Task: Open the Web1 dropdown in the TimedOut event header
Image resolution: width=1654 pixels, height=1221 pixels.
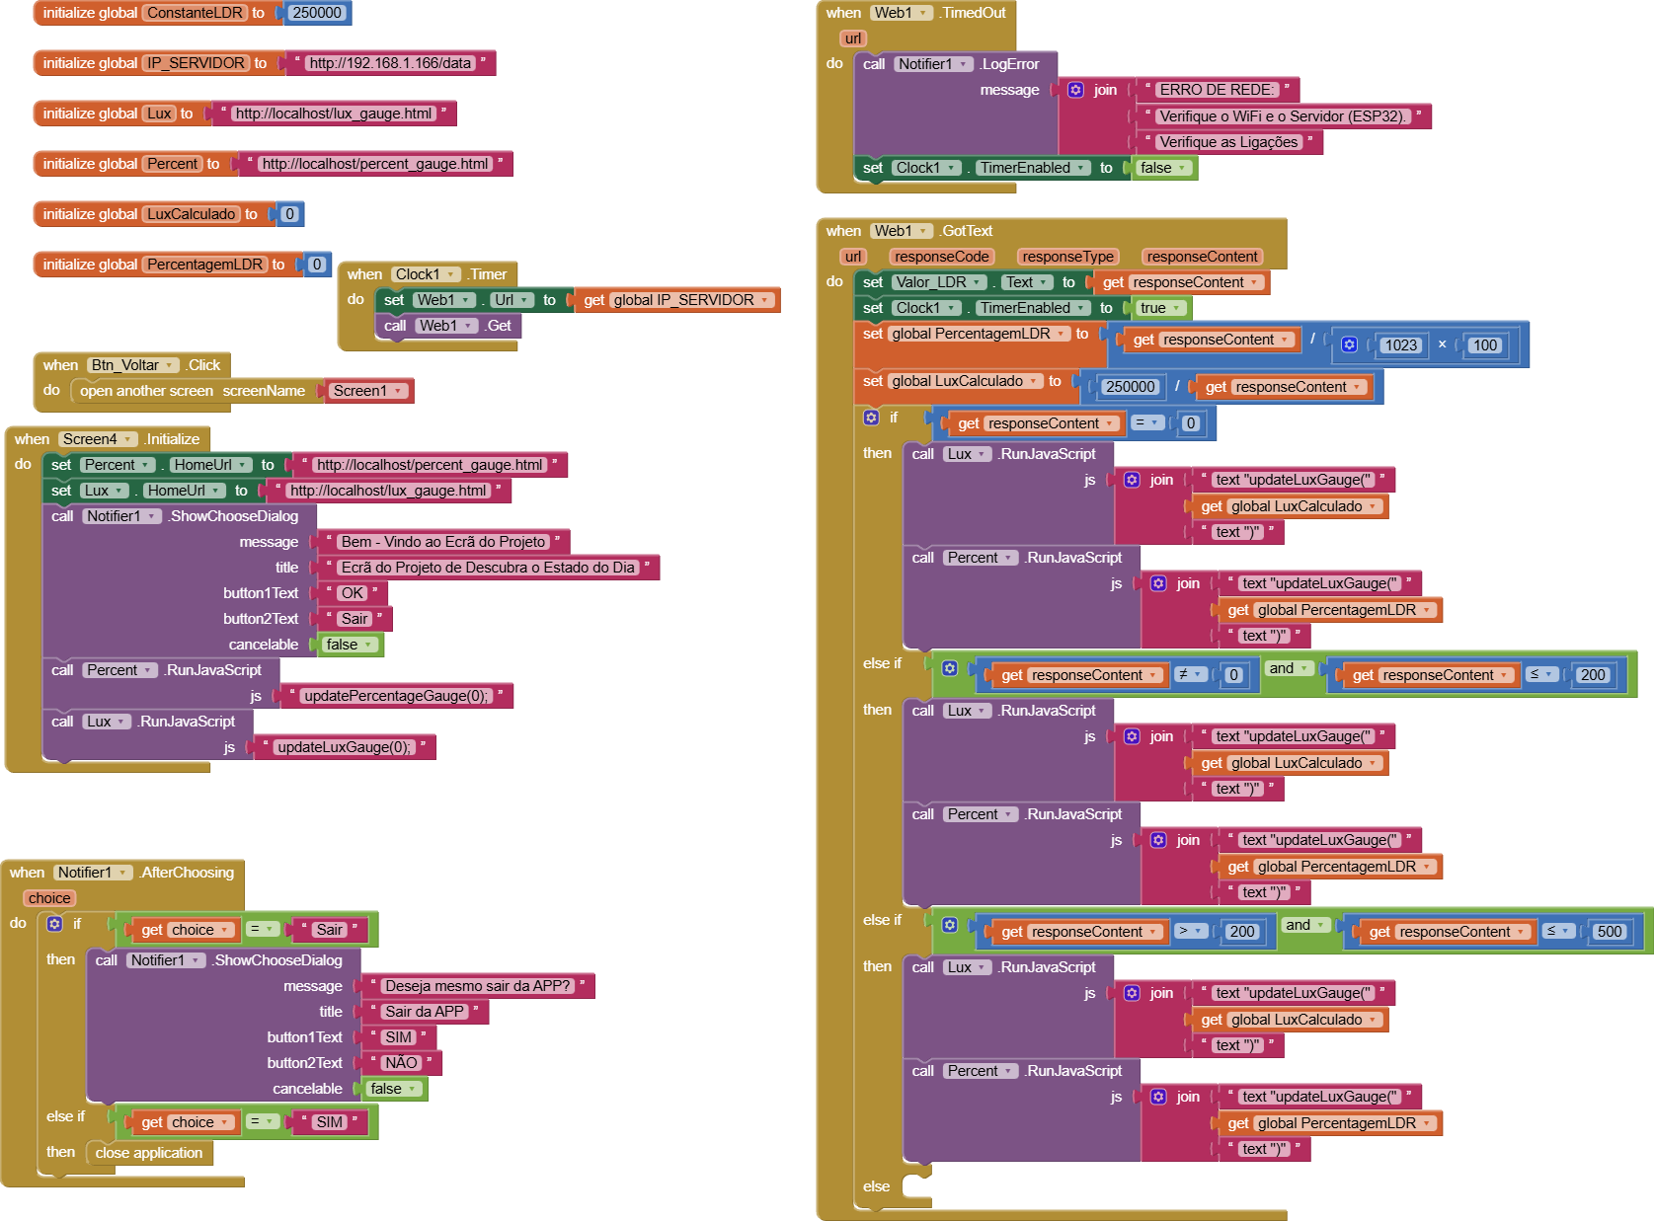Action: click(901, 13)
